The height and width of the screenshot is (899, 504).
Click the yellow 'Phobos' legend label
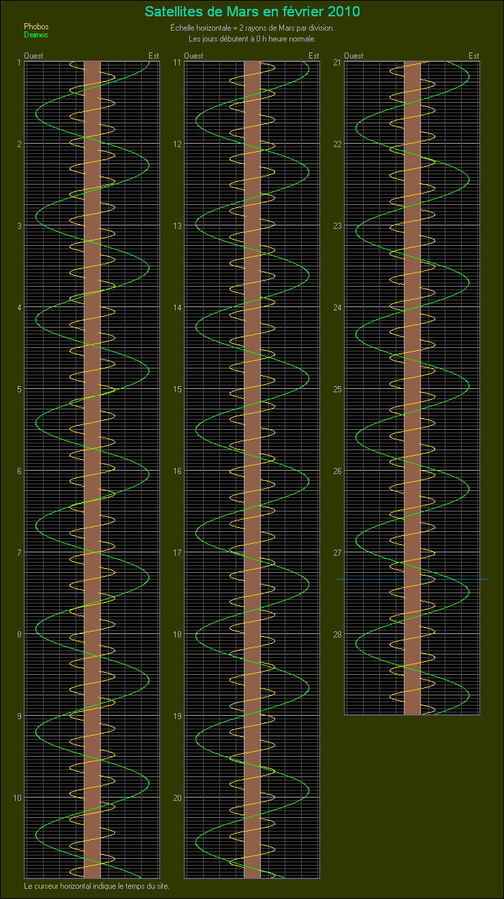tap(36, 27)
